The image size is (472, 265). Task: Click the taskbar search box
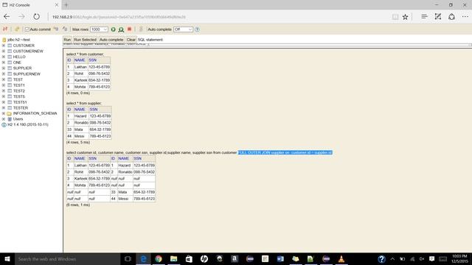pos(67,259)
